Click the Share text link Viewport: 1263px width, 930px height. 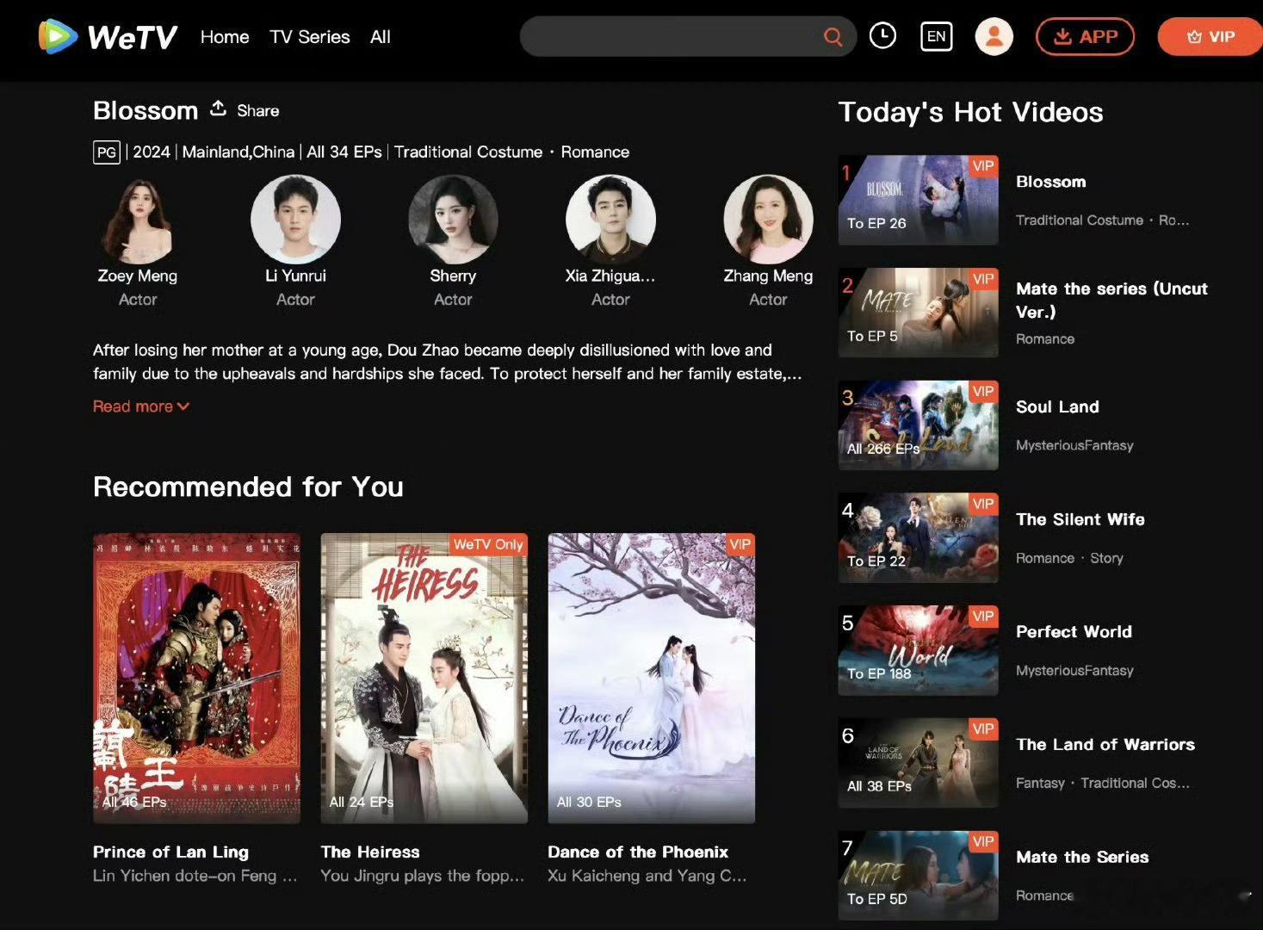[258, 110]
